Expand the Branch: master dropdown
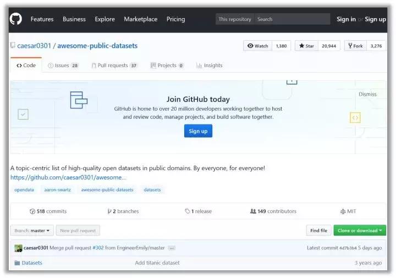The height and width of the screenshot is (278, 396). [32, 231]
